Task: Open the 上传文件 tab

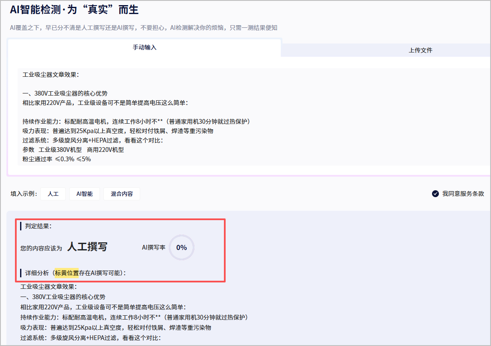Action: (420, 50)
